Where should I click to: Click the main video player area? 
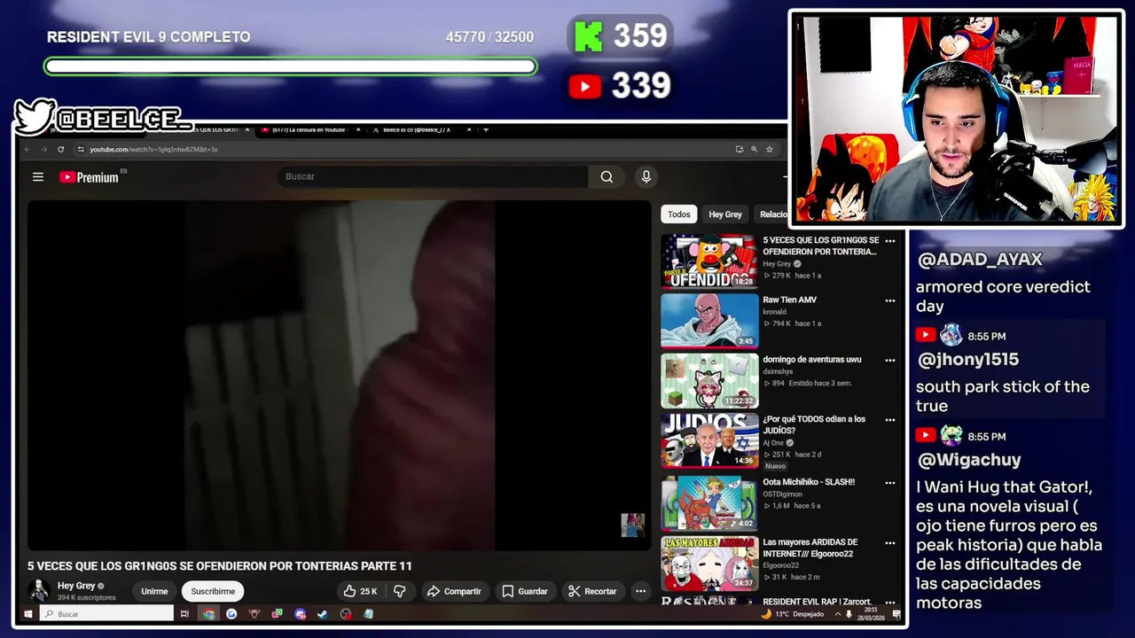point(339,376)
